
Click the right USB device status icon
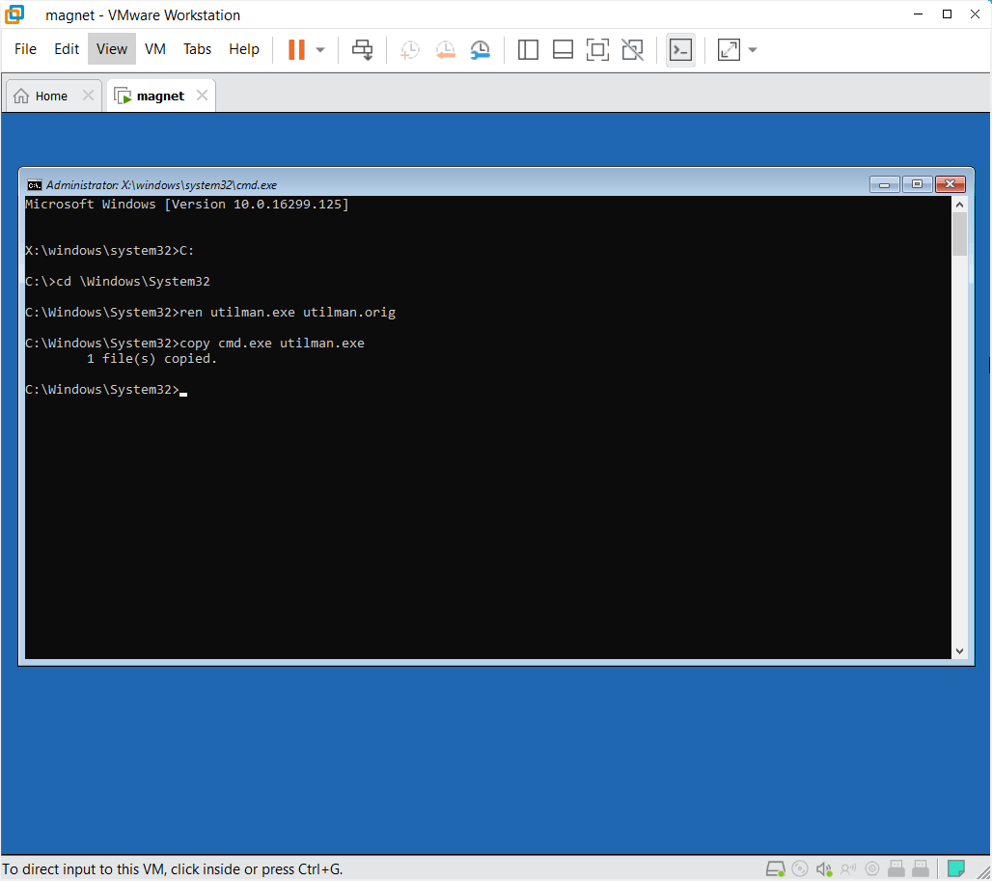pos(920,869)
